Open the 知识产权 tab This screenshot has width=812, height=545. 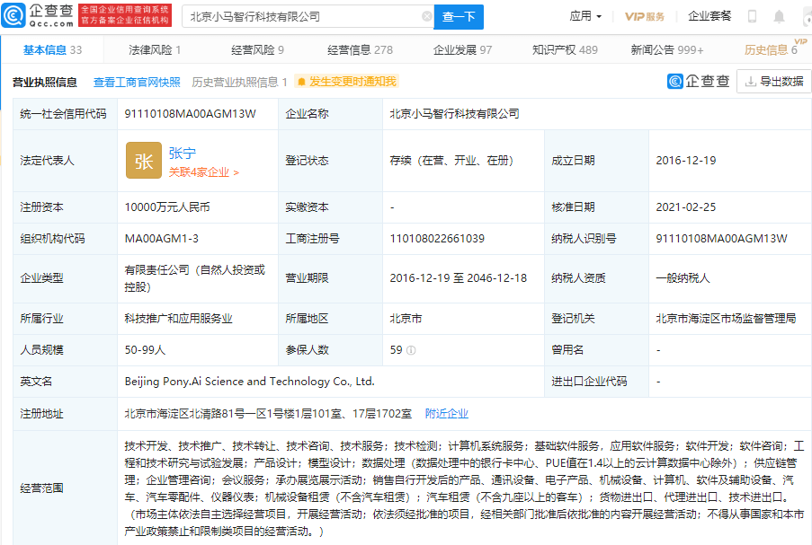565,50
